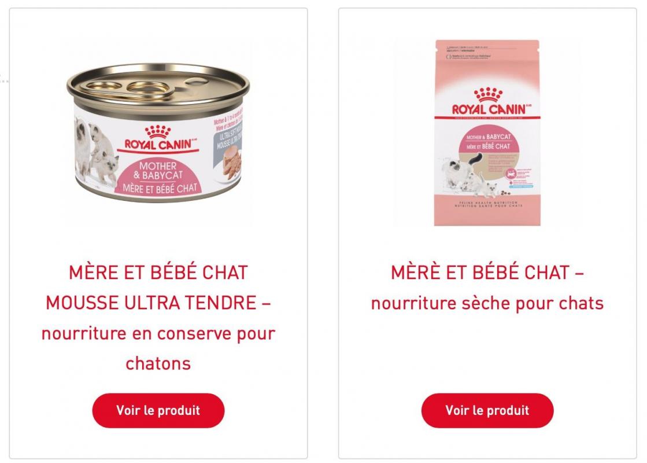Click the text nourriture sèche pour chats
Viewport: 647px width, 463px height.
(x=487, y=304)
